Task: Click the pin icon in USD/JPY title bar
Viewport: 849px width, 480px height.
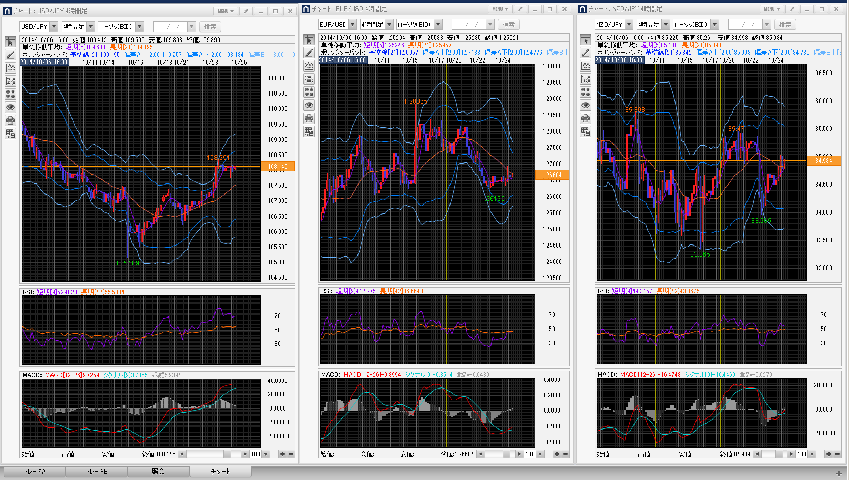Action: (246, 11)
